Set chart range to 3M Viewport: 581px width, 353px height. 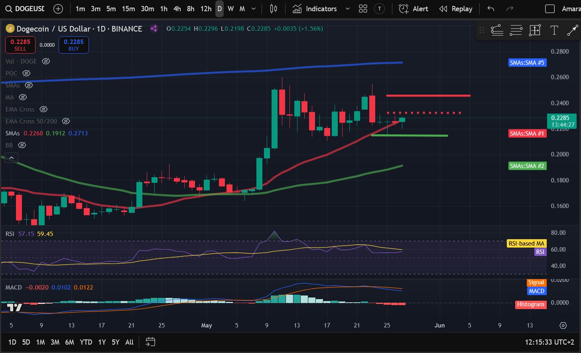point(55,342)
